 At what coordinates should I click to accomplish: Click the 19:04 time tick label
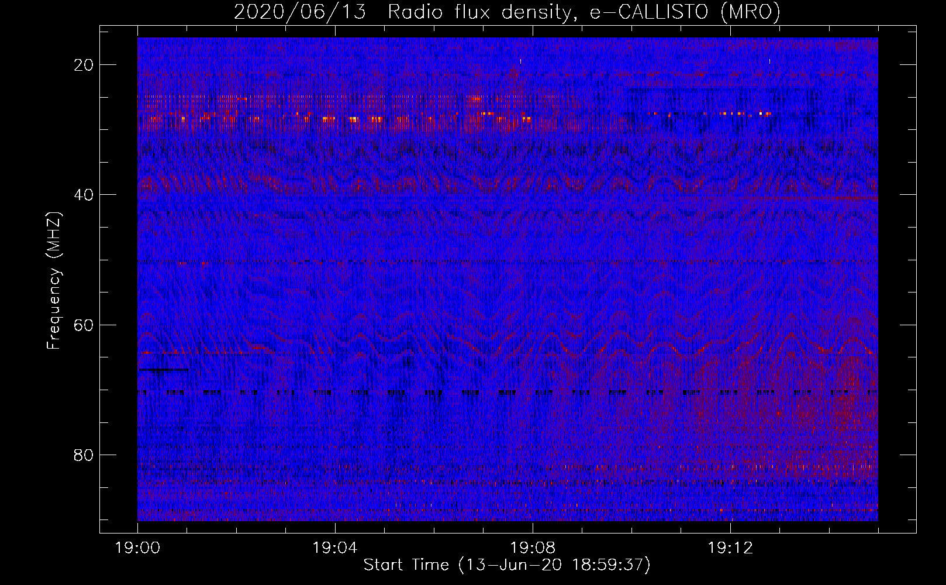pos(335,548)
